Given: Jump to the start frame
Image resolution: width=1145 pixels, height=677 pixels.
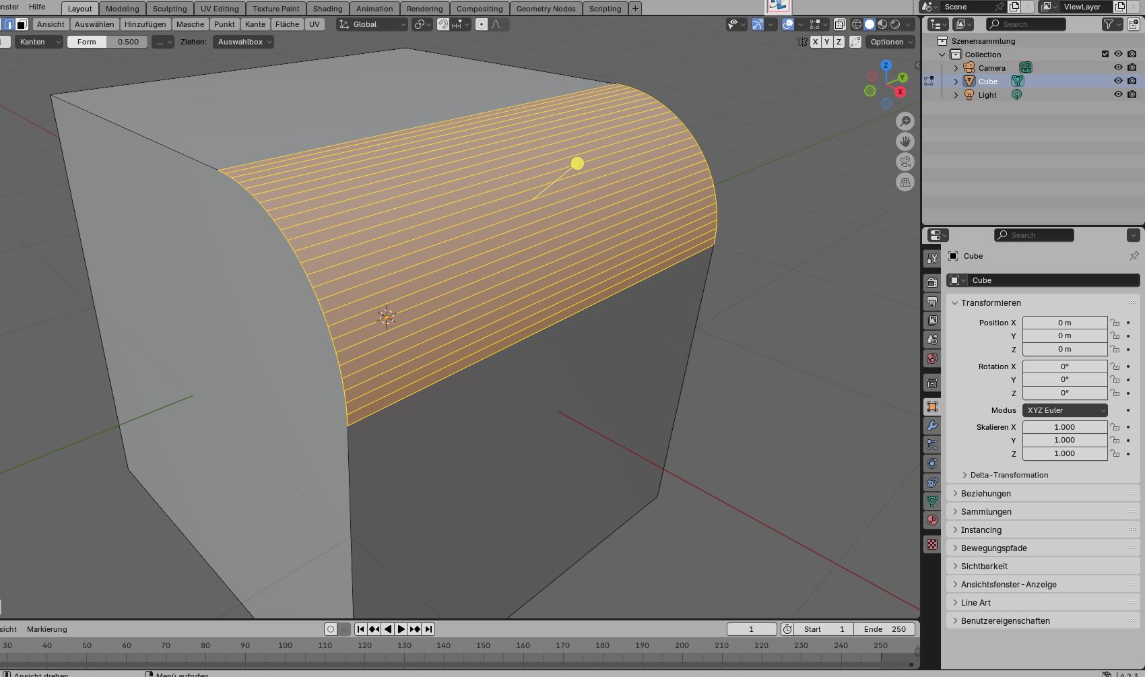Looking at the screenshot, I should coord(360,629).
